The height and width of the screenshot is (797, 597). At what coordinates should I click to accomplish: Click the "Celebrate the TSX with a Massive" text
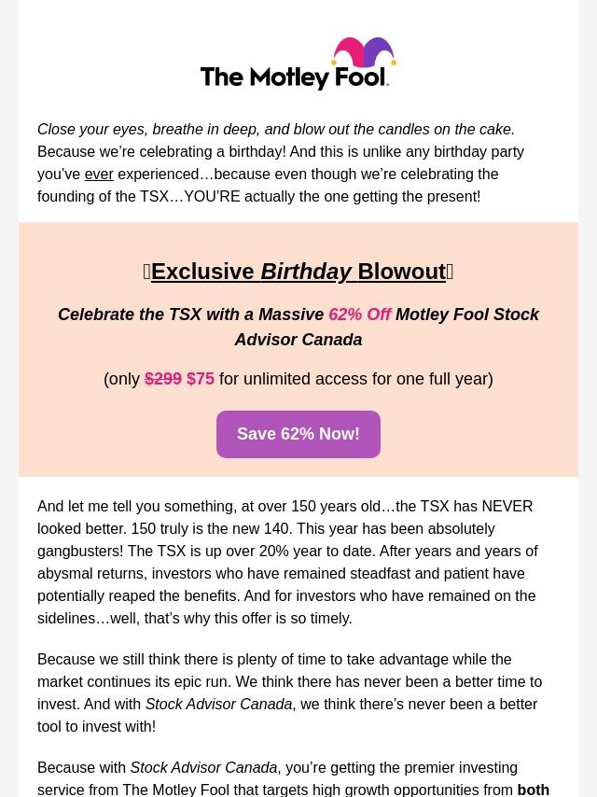click(191, 315)
